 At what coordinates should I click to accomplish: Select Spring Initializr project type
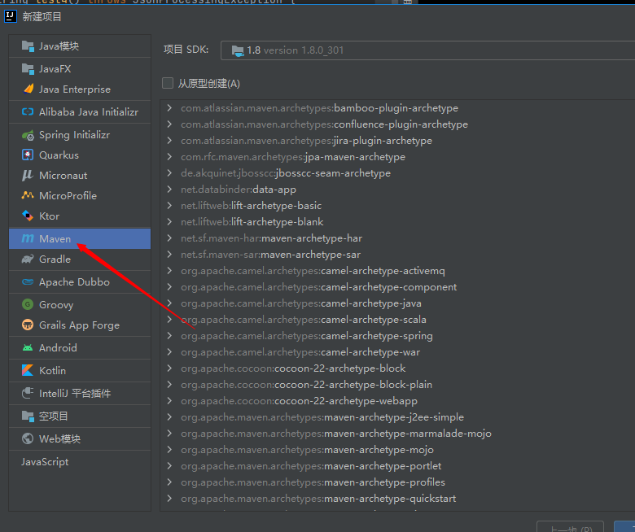[x=80, y=135]
